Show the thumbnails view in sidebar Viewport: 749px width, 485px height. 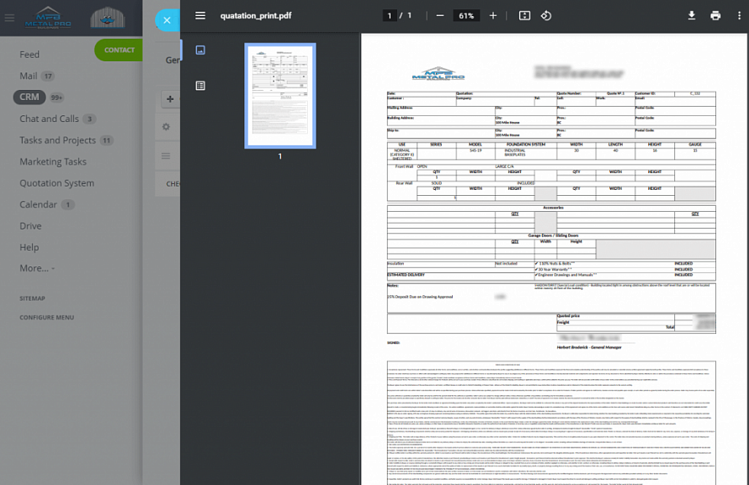point(200,50)
